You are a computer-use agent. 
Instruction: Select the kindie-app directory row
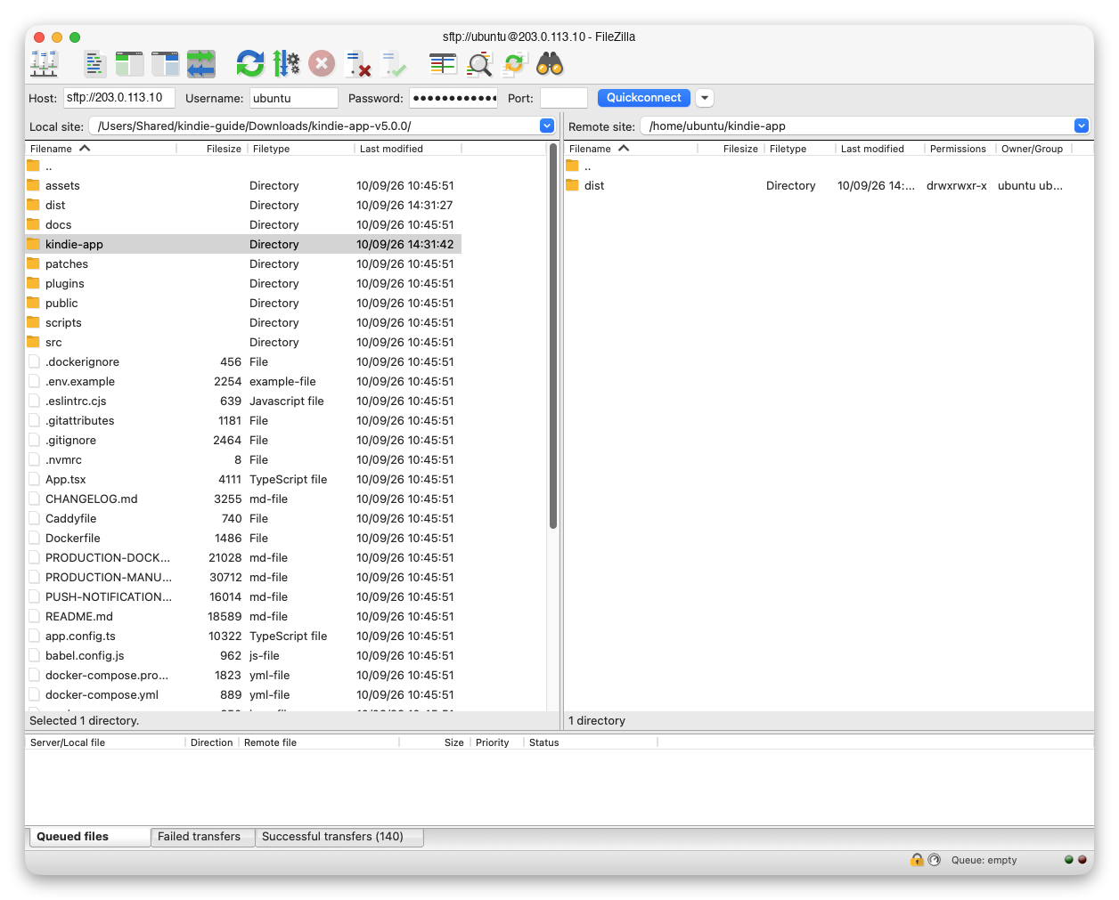(x=243, y=244)
